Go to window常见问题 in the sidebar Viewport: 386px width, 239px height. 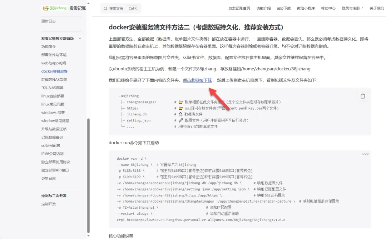point(55,121)
